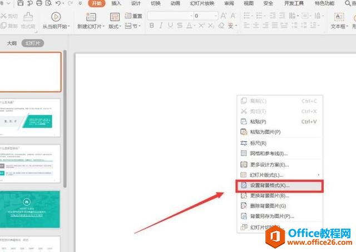
Task: Switch to the 插入 ribbon tab
Action: [x=116, y=3]
